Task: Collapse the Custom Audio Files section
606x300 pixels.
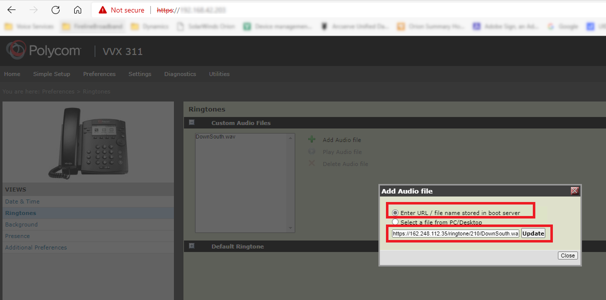Action: point(191,122)
